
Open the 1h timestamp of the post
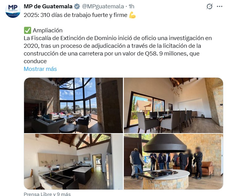pos(132,6)
